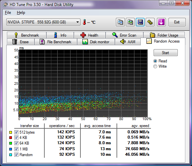Click the Start button
This screenshot has height=166, width=192.
click(166, 53)
